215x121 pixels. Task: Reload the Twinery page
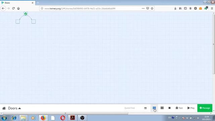point(13,8)
